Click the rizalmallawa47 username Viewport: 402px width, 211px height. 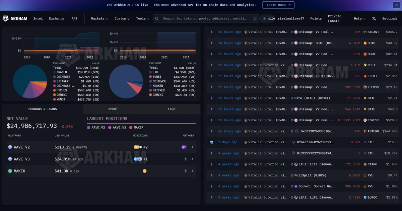click(291, 19)
